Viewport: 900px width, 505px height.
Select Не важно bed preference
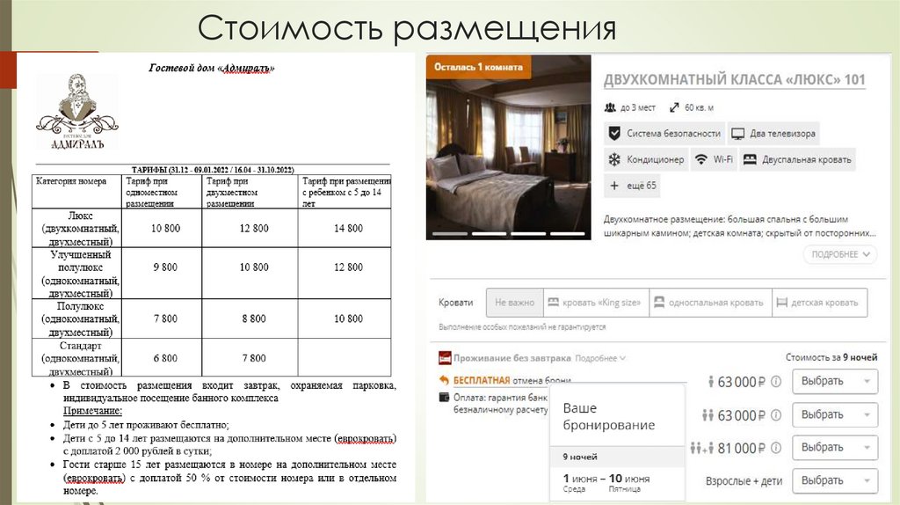point(514,302)
